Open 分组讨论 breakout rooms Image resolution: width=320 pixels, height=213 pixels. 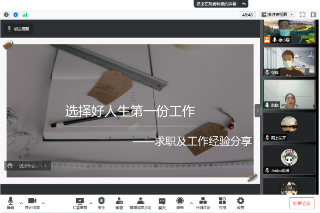[x=203, y=203]
